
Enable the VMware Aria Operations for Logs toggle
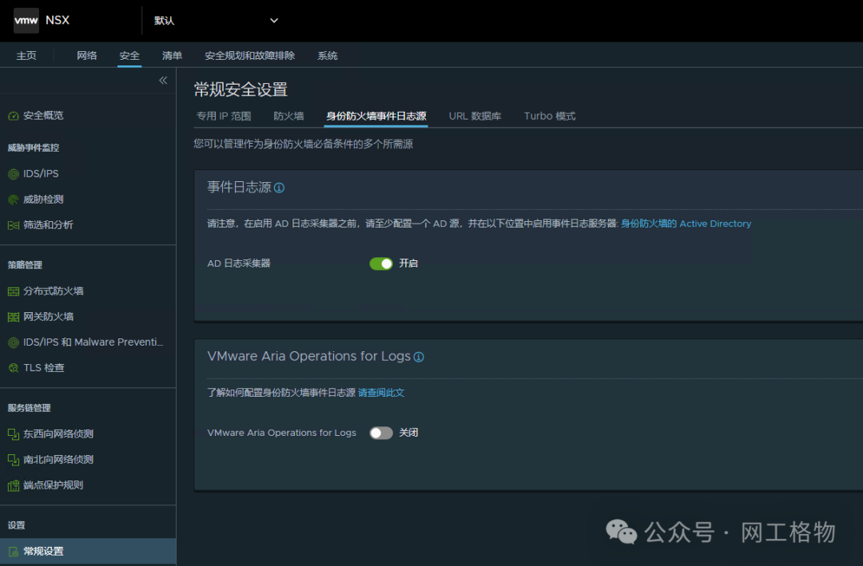(x=381, y=433)
